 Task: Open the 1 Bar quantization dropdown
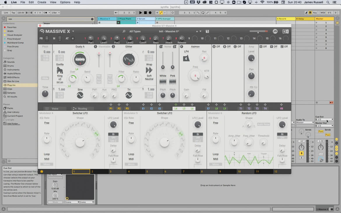coord(55,13)
